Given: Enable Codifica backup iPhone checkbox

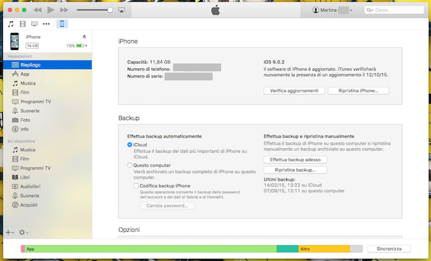Looking at the screenshot, I should point(136,186).
